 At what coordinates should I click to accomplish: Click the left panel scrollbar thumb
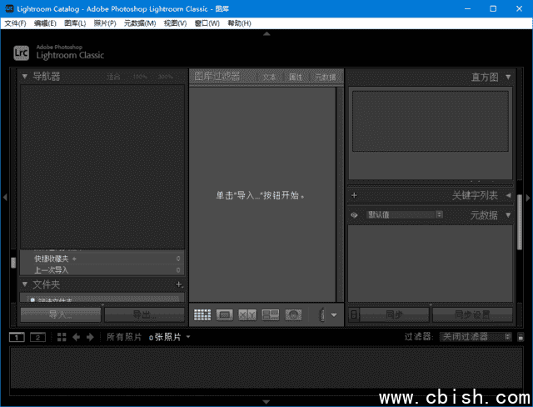point(13,263)
